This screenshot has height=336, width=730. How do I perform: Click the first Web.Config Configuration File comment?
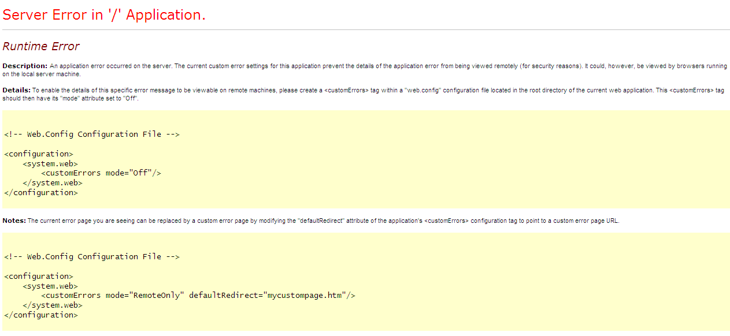pos(91,134)
